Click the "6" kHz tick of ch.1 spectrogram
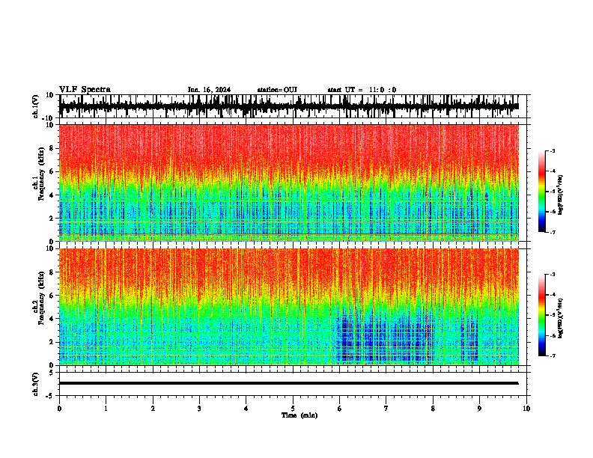593x458 pixels. click(52, 171)
